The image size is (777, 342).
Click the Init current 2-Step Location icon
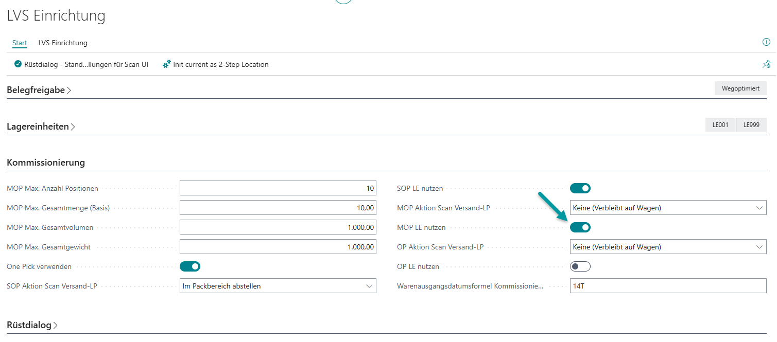pos(167,65)
